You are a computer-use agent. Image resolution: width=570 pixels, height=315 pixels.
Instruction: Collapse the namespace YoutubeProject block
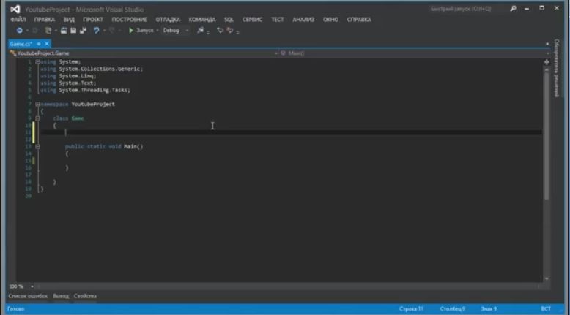point(37,105)
